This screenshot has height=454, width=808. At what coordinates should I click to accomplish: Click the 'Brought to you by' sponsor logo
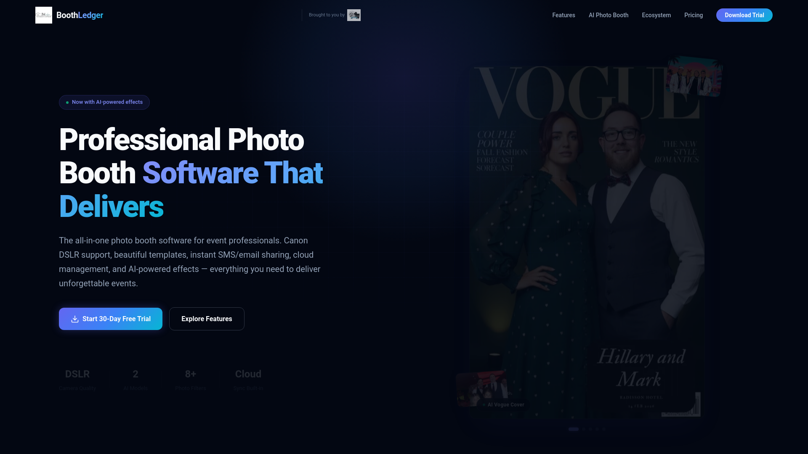click(x=354, y=15)
